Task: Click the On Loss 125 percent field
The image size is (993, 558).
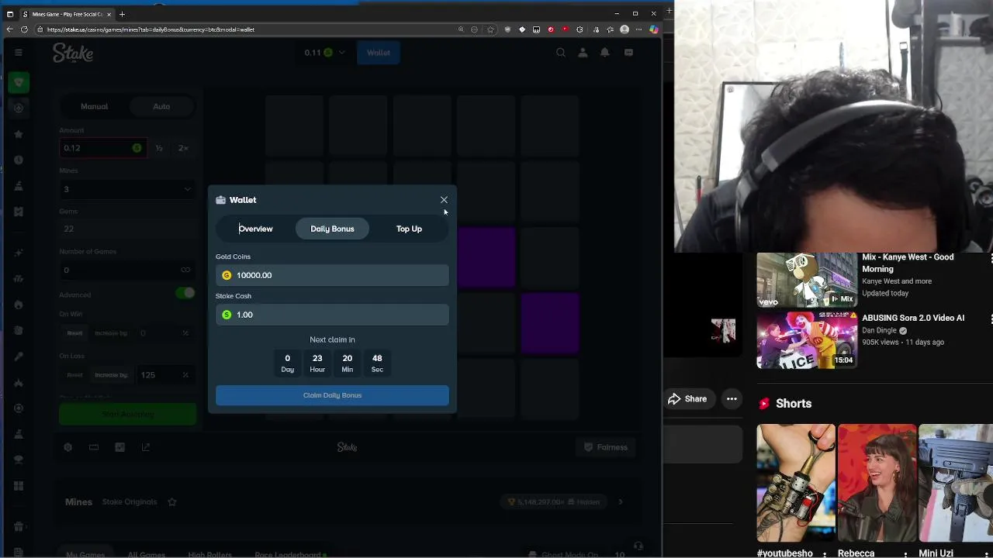Action: click(x=164, y=375)
